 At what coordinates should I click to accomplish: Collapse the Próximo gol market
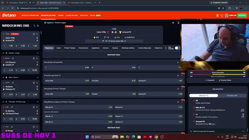tap(182, 76)
